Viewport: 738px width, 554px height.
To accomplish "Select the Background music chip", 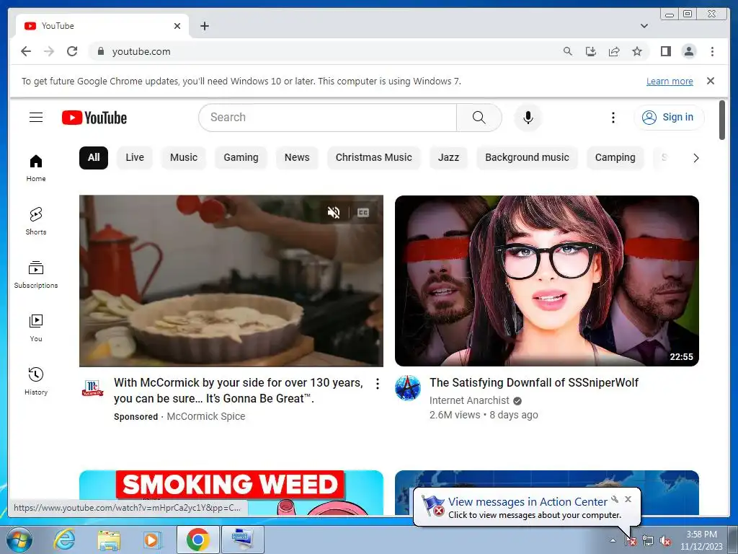I will 527,157.
